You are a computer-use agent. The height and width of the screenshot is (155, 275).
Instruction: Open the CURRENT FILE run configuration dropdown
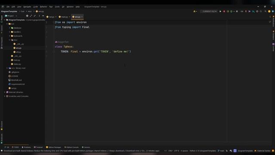click(209, 12)
